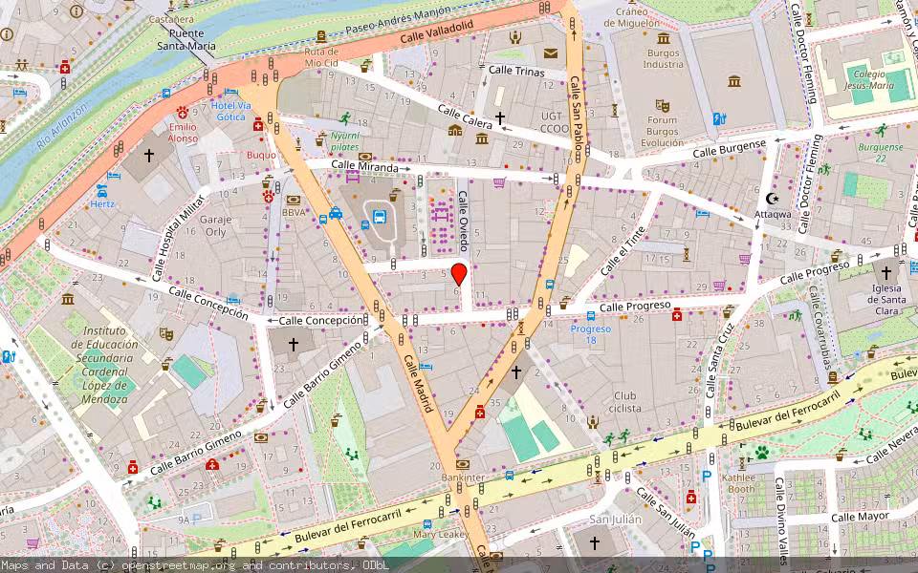
Task: Click the Attaqwa mosque icon
Action: tap(774, 199)
